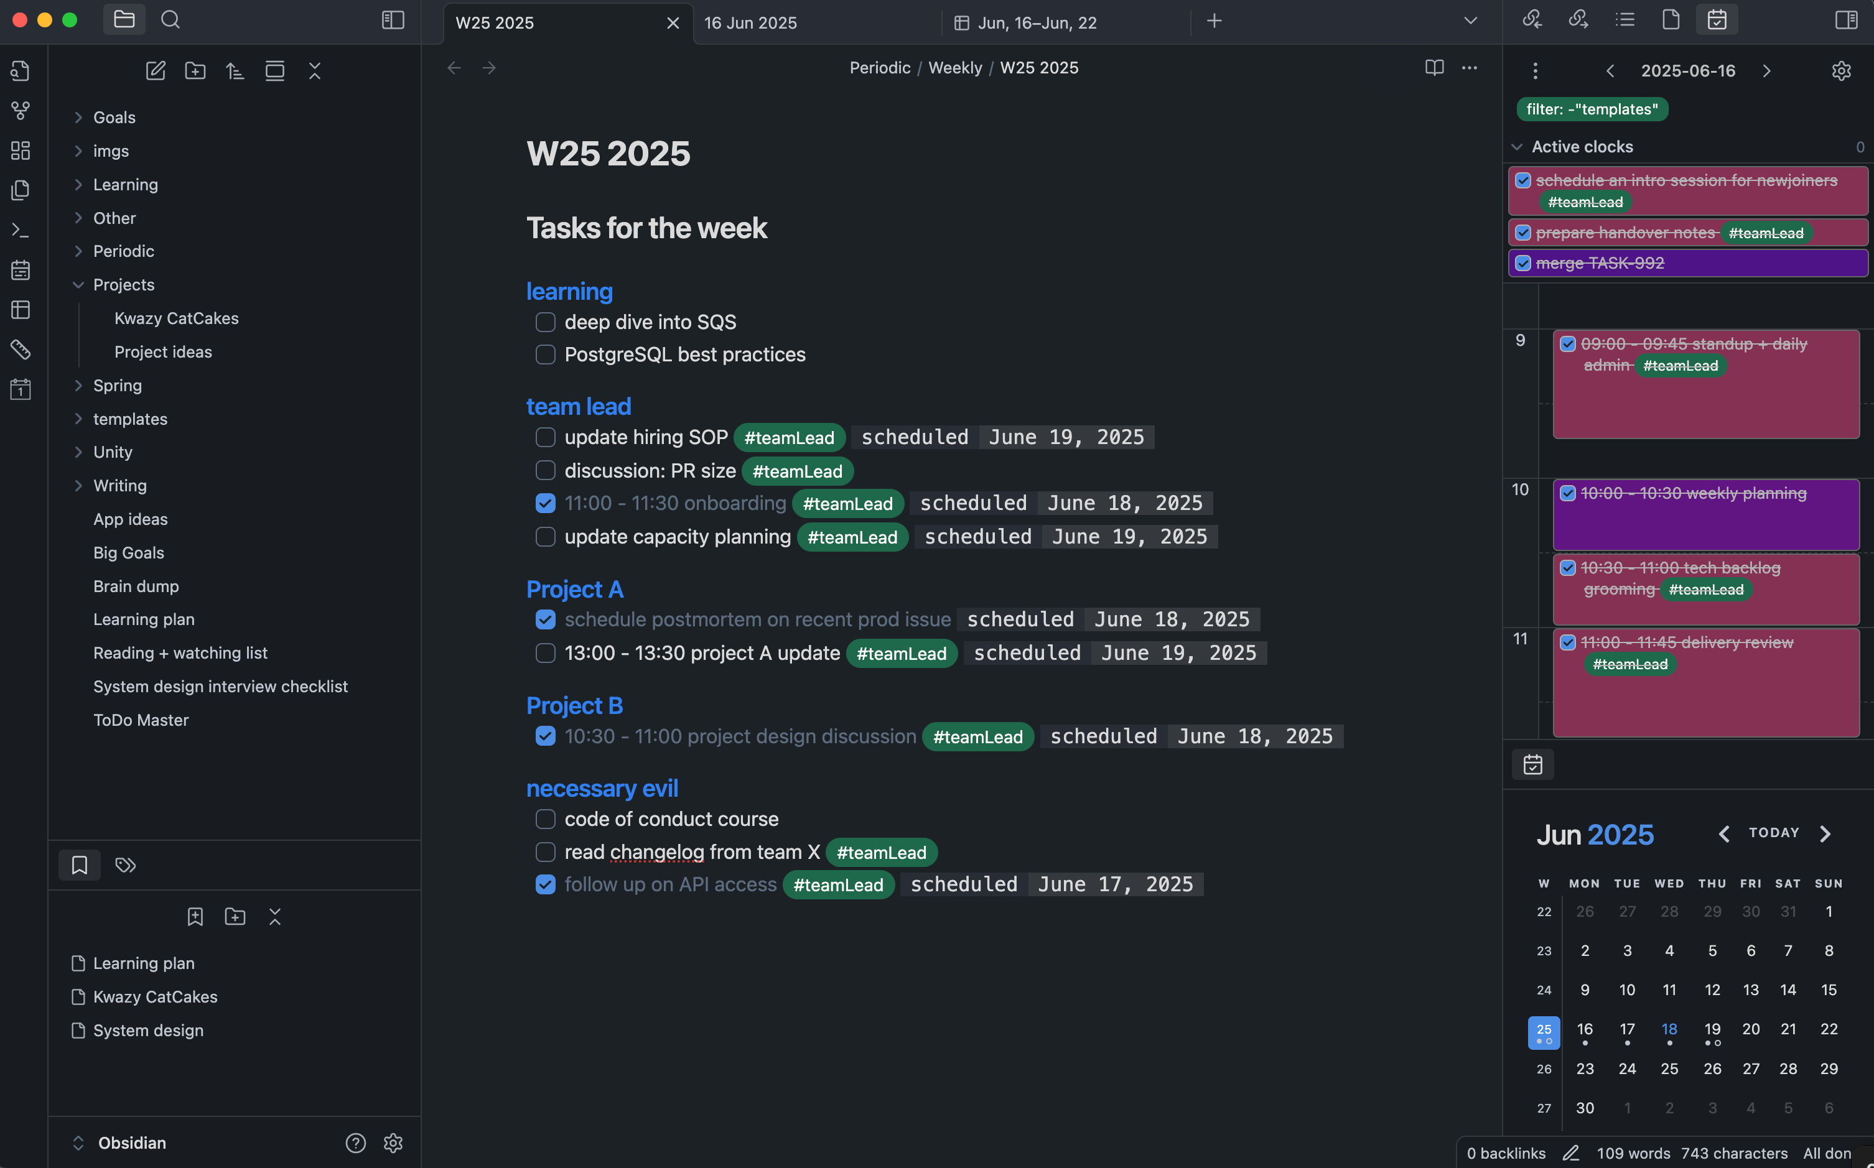The width and height of the screenshot is (1874, 1168).
Task: Open the graph view ribbon icon
Action: pos(21,111)
